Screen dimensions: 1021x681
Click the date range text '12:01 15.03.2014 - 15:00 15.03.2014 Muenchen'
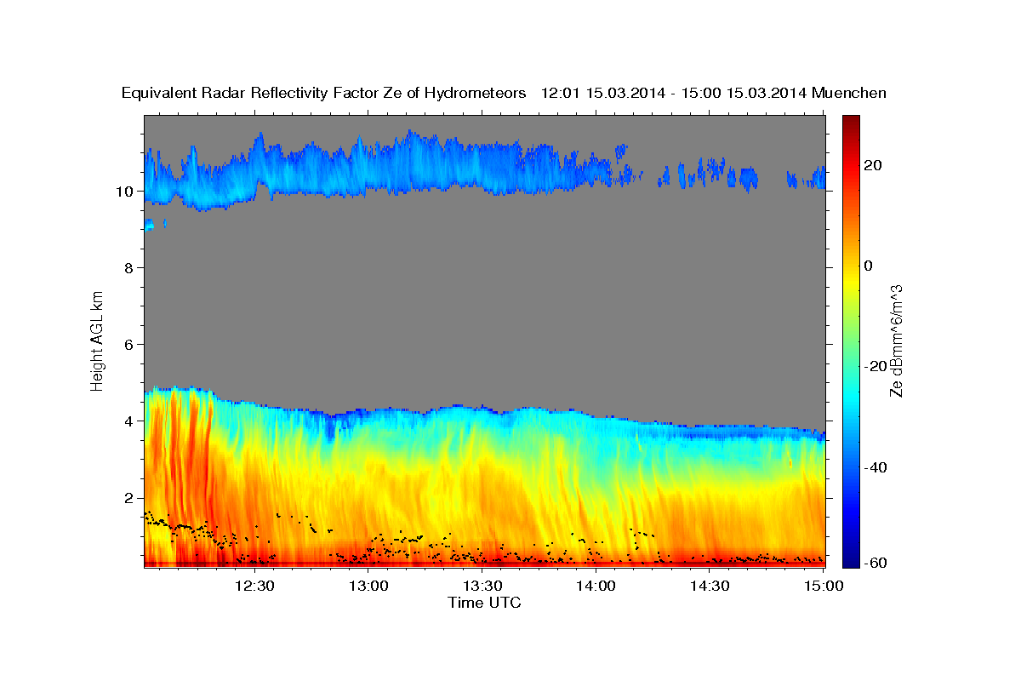714,93
